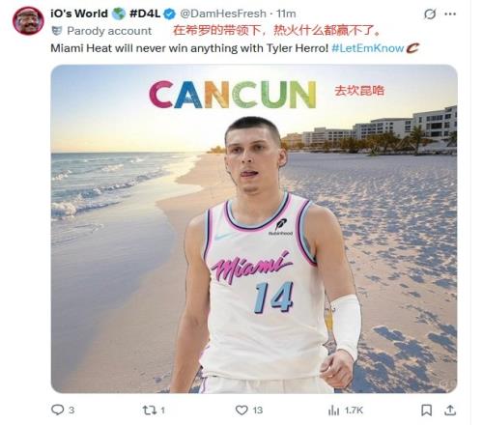Image resolution: width=483 pixels, height=425 pixels.
Task: Click the globe emoji in display name
Action: point(119,14)
